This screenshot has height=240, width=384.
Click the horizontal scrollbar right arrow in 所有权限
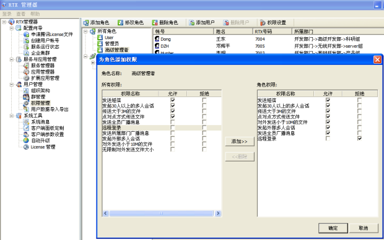[218, 213]
